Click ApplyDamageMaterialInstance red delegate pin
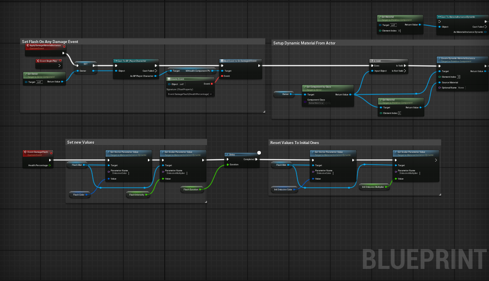489x281 pixels. pos(64,47)
